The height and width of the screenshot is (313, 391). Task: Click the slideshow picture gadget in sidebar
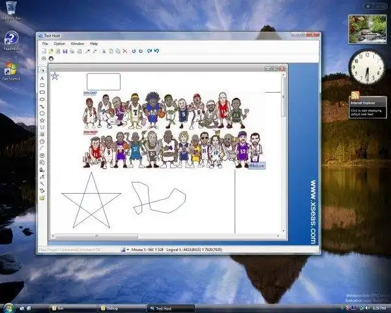368,29
